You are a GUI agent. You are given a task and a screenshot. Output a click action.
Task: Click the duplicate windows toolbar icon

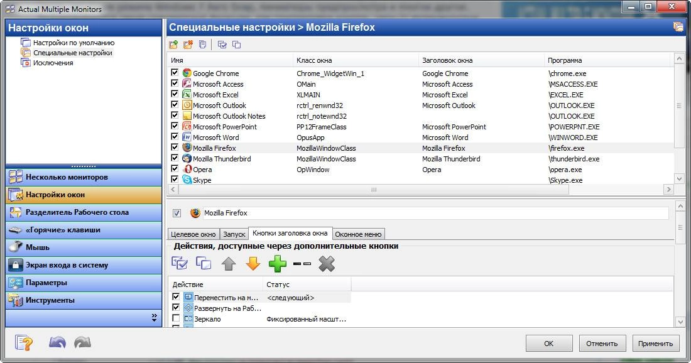pos(237,45)
